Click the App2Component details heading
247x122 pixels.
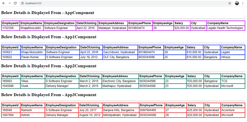[x=49, y=66]
